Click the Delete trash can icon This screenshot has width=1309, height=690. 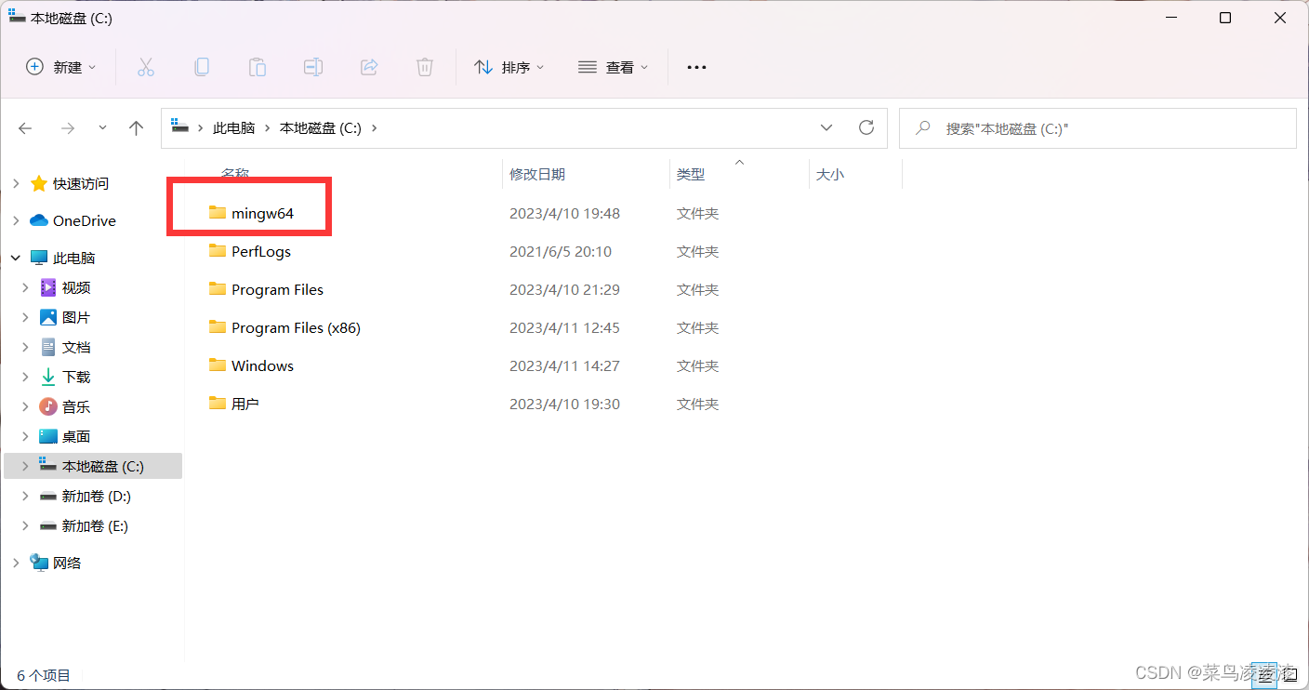(425, 67)
